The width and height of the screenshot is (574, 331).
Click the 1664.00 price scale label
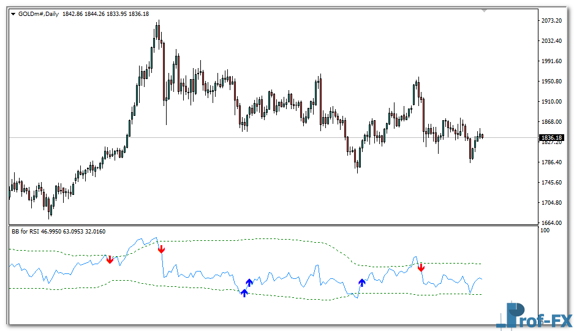[x=552, y=223]
